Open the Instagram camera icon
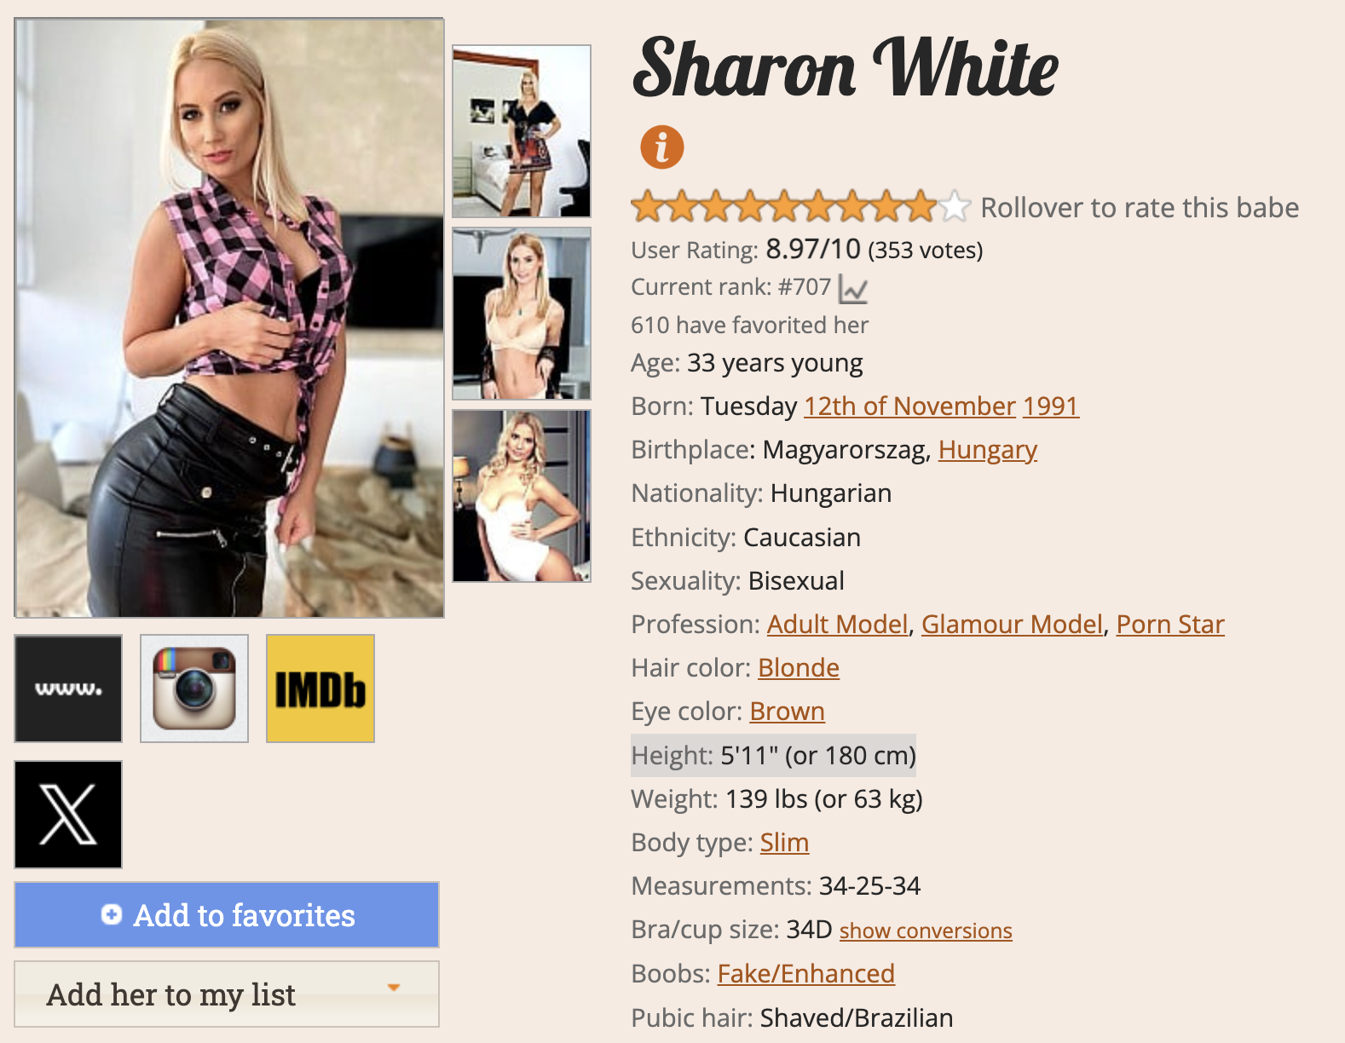 pyautogui.click(x=194, y=689)
